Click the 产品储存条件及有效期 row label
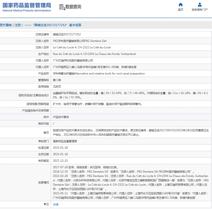212x209 pixels. coord(35,111)
